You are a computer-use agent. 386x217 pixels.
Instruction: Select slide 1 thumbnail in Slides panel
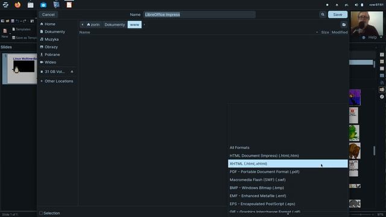22,69
